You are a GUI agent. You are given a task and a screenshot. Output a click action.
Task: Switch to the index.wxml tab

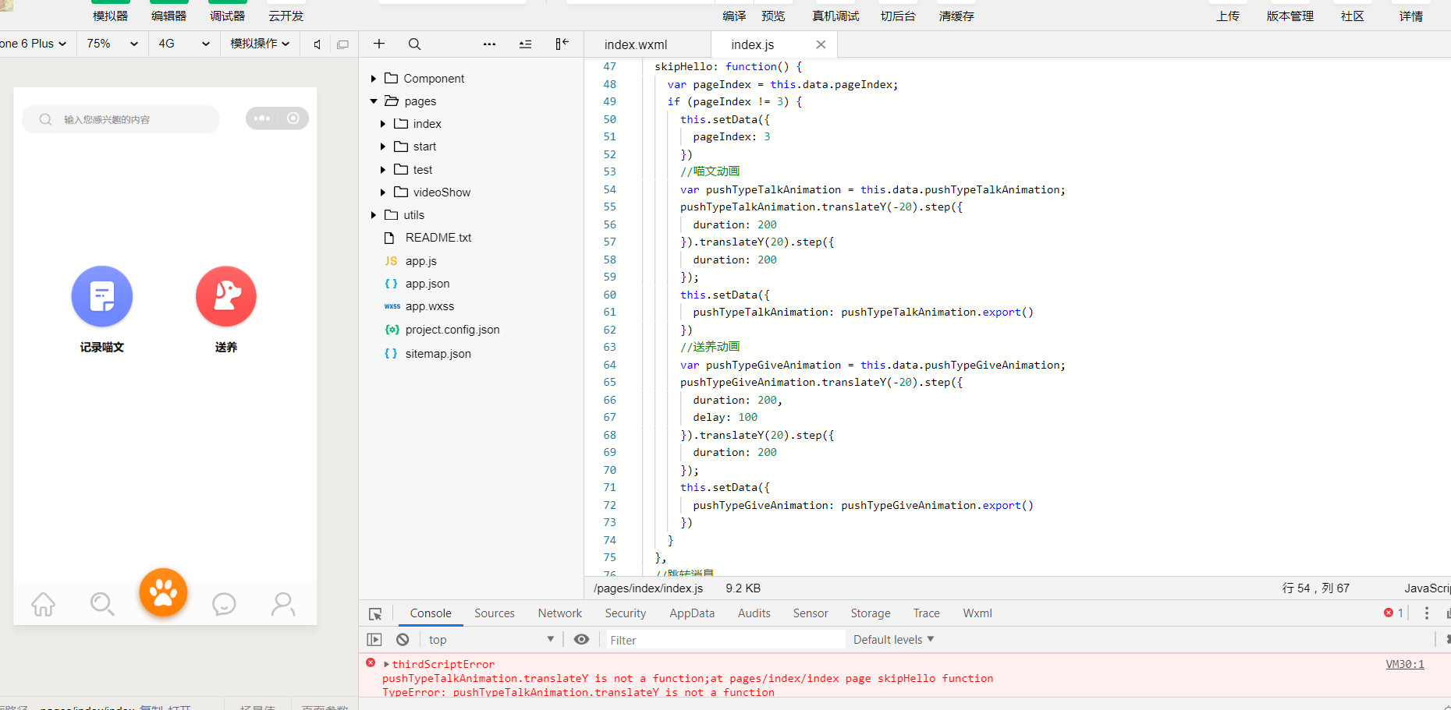coord(636,45)
